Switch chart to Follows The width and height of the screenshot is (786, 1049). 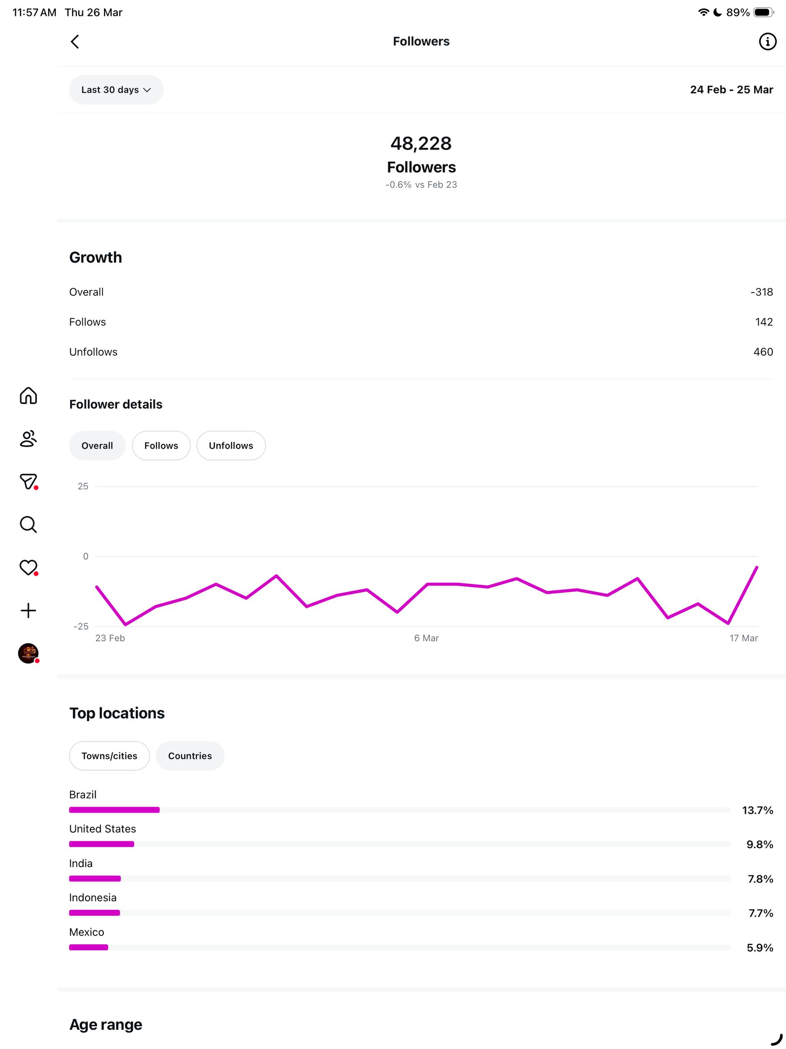[161, 445]
